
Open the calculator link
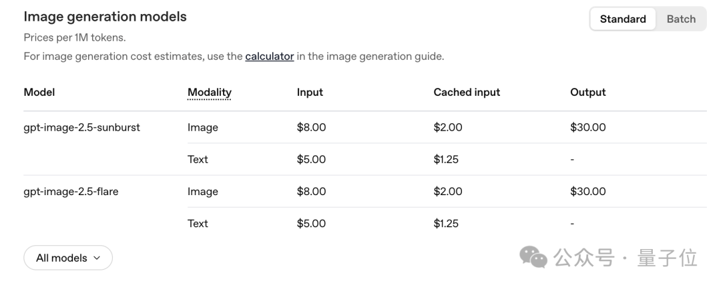pyautogui.click(x=270, y=57)
